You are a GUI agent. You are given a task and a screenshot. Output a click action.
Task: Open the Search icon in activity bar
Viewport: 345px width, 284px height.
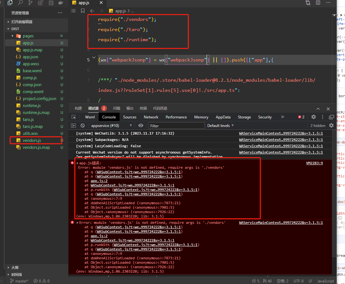coord(20,3)
